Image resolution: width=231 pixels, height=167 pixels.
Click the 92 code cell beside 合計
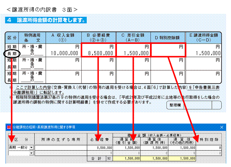109,158
